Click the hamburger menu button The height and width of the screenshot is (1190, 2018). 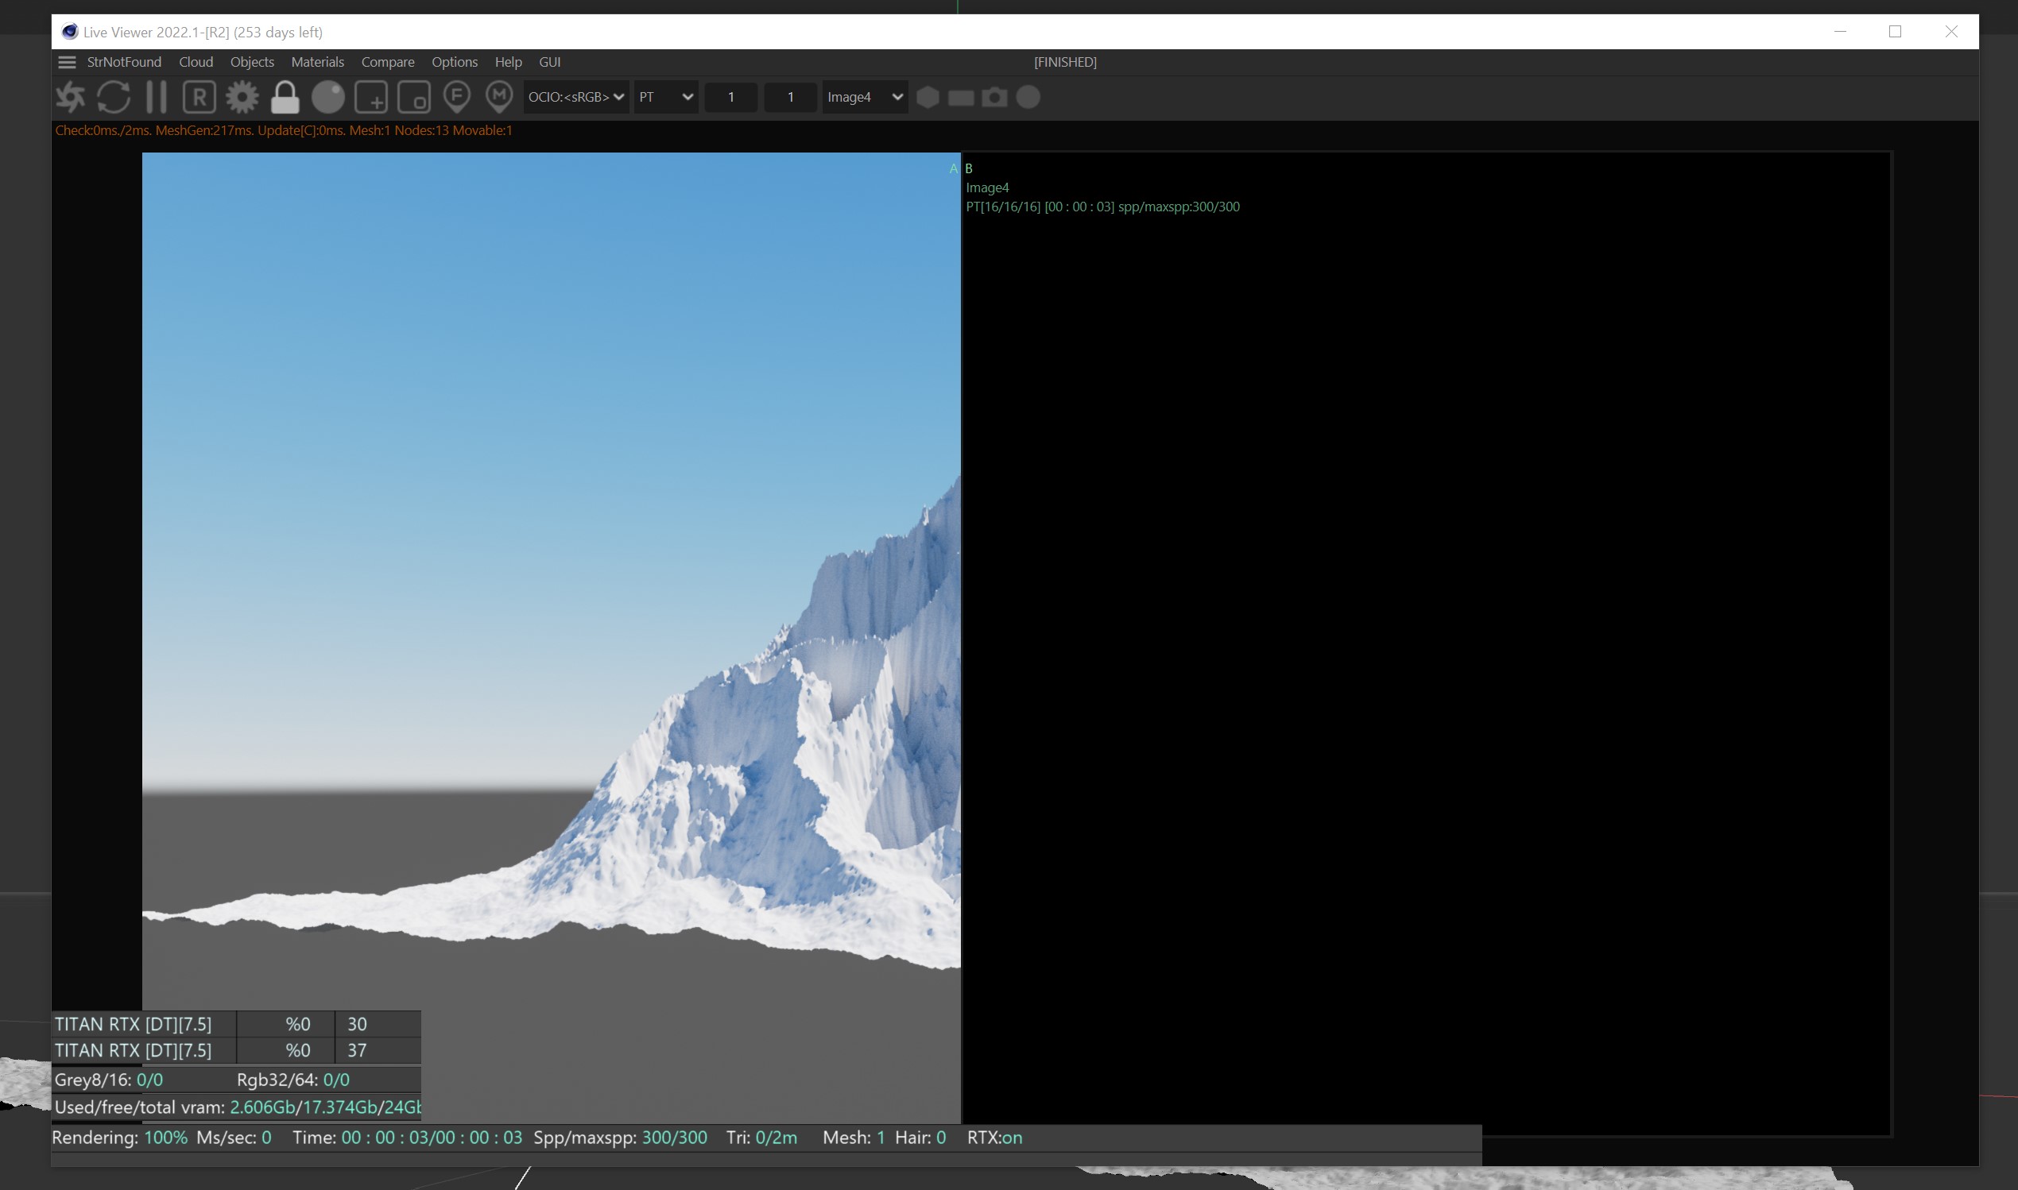pos(67,62)
